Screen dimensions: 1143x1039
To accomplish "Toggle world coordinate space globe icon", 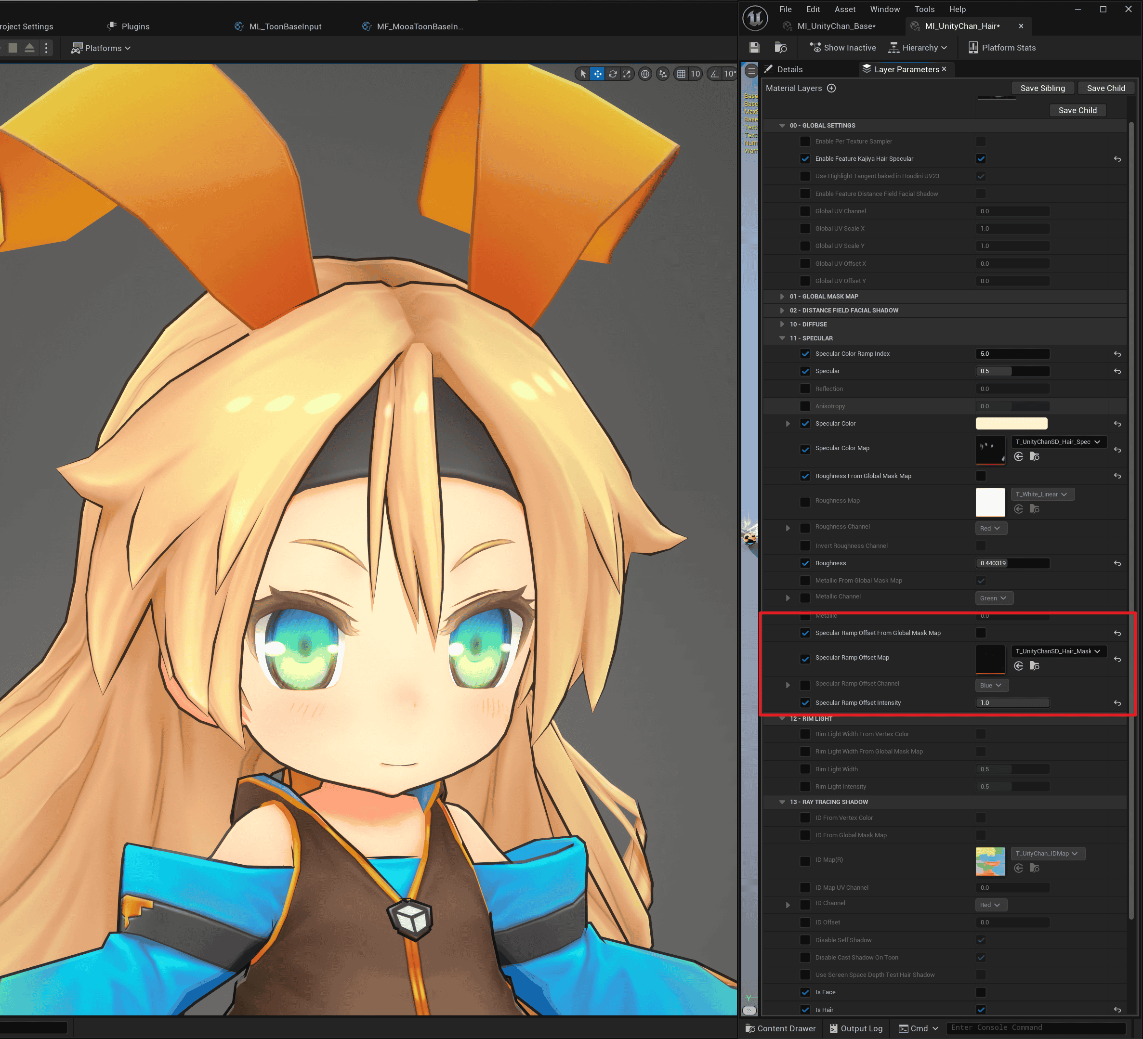I will point(644,74).
